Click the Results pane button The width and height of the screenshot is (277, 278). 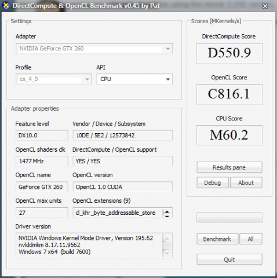click(x=229, y=167)
